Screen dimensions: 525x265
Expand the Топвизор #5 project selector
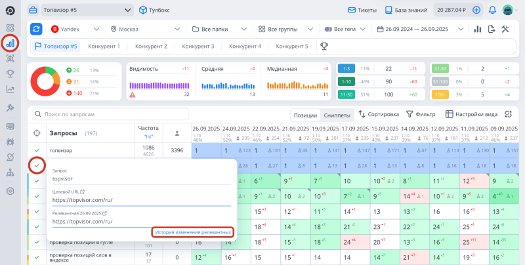[x=87, y=10]
